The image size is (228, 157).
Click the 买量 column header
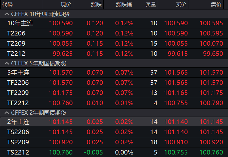click(151, 5)
